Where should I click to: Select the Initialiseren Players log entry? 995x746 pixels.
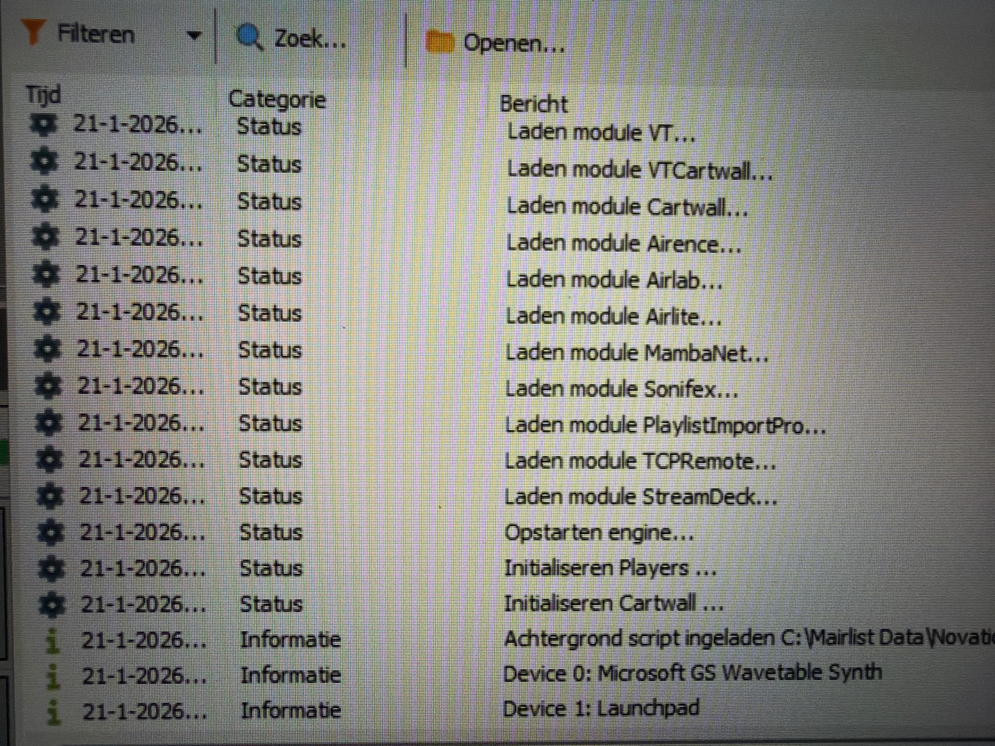[610, 568]
